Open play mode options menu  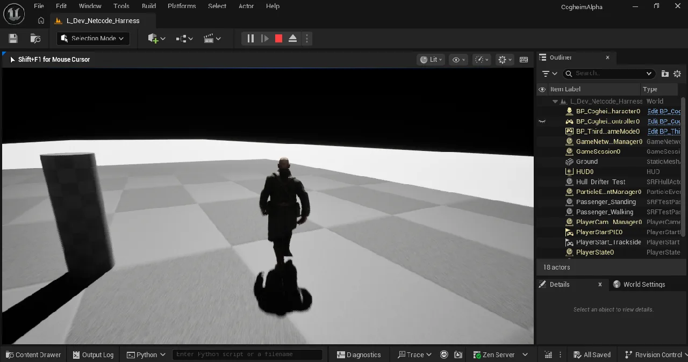click(x=306, y=38)
